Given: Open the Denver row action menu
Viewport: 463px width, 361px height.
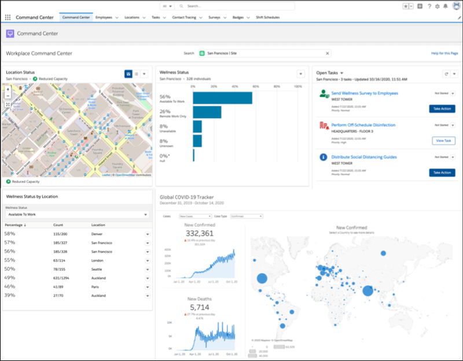Looking at the screenshot, I should click(147, 234).
